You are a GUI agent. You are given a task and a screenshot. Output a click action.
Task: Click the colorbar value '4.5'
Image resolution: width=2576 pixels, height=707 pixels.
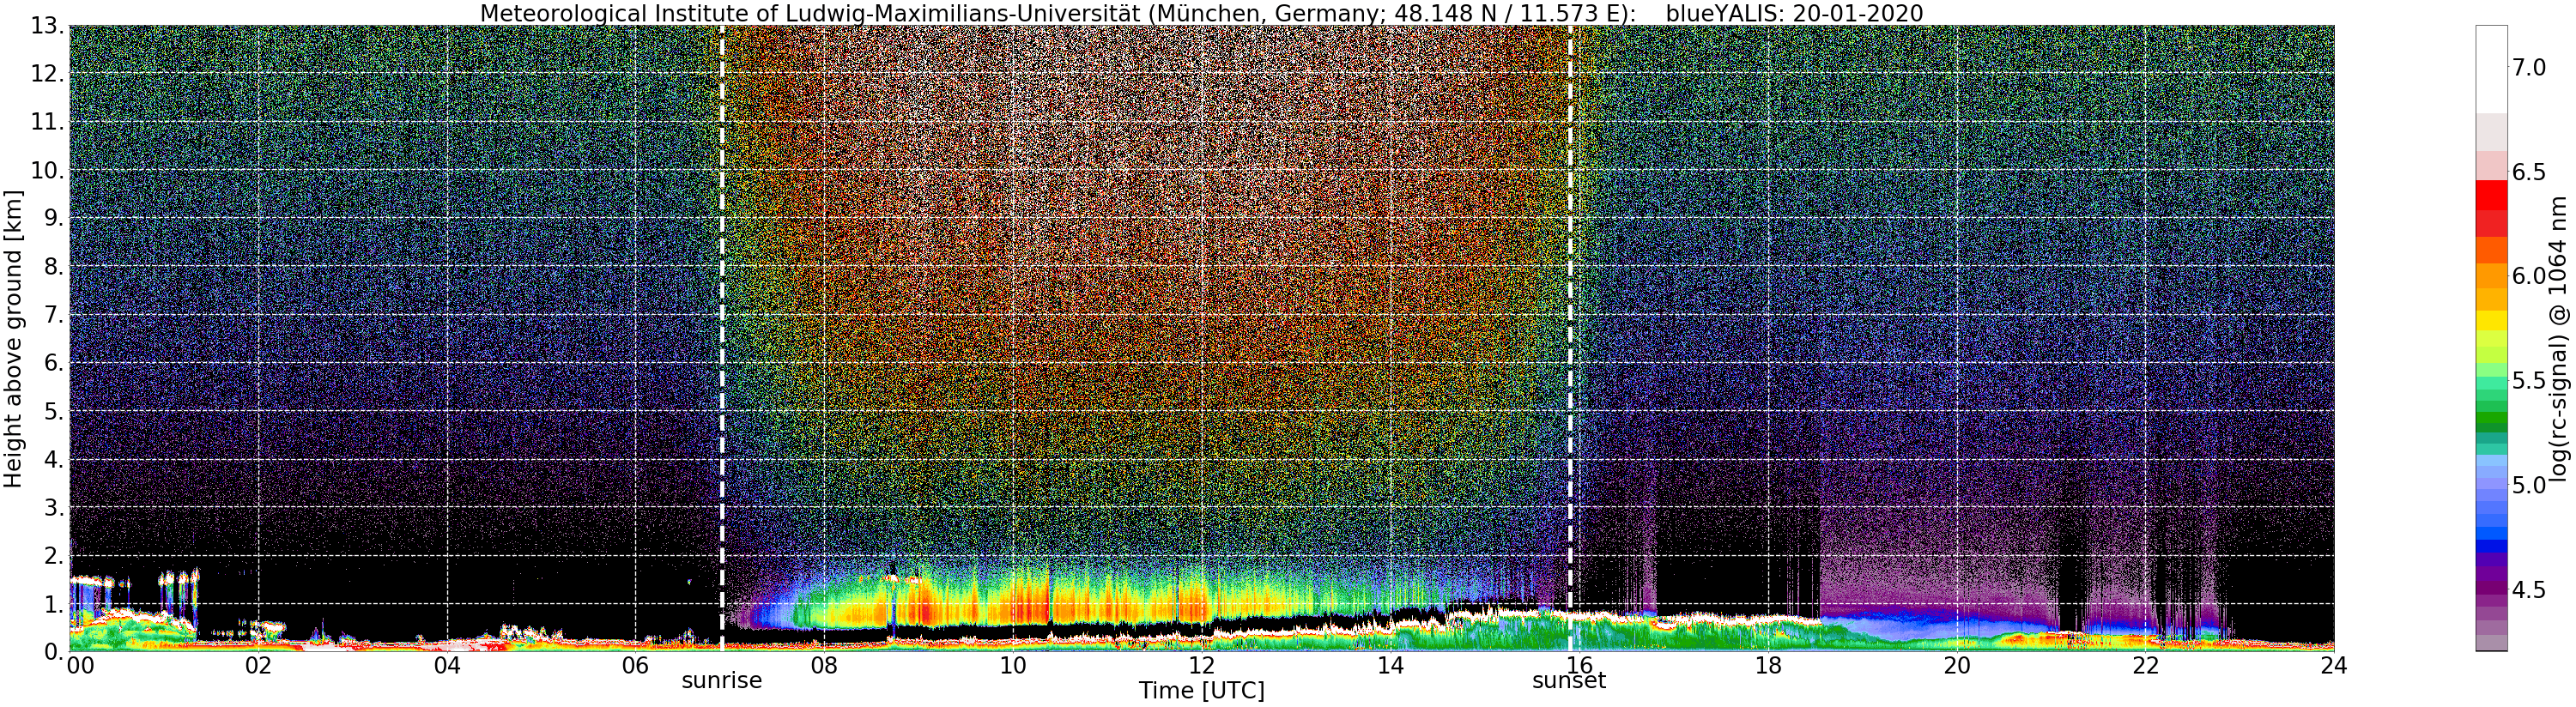coord(2529,590)
